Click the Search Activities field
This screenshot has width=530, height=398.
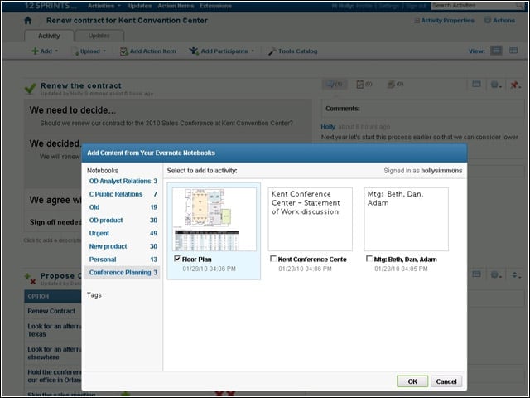[x=473, y=6]
